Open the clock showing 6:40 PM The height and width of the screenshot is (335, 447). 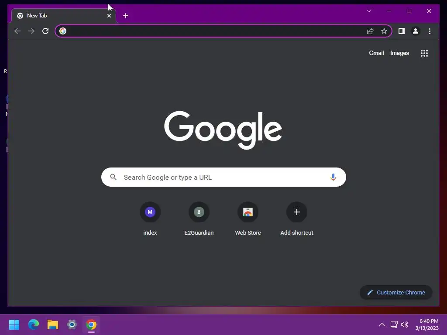coord(427,325)
